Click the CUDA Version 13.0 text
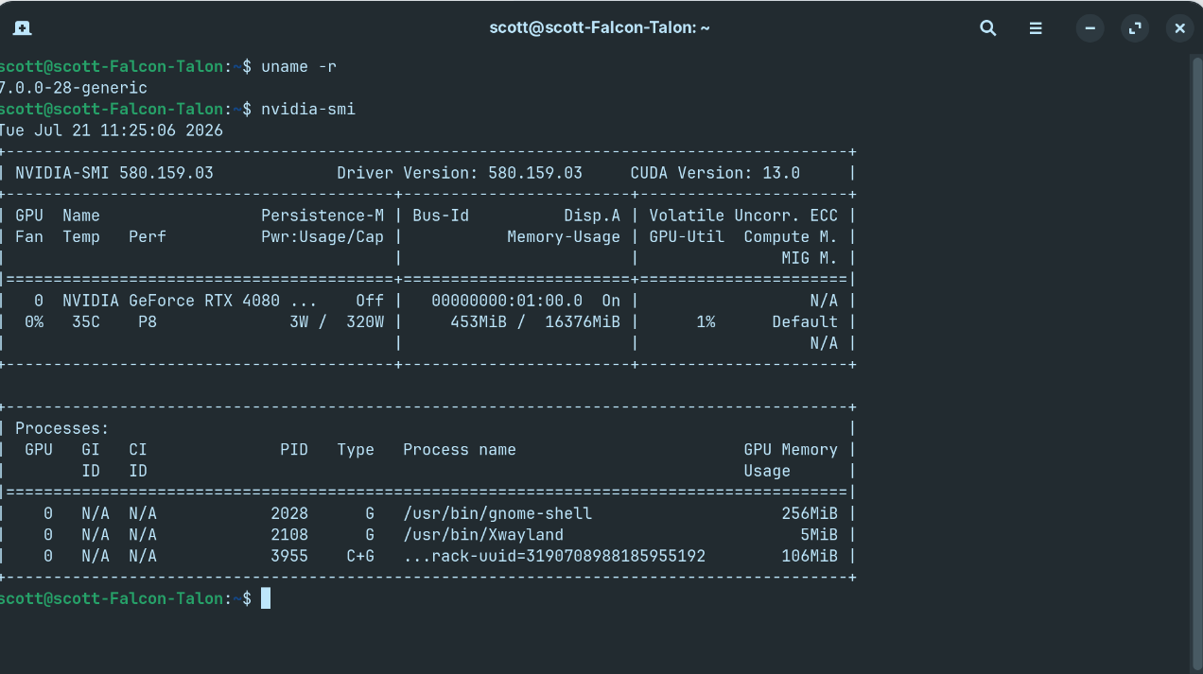Screen dimensions: 1203x674 tap(715, 173)
